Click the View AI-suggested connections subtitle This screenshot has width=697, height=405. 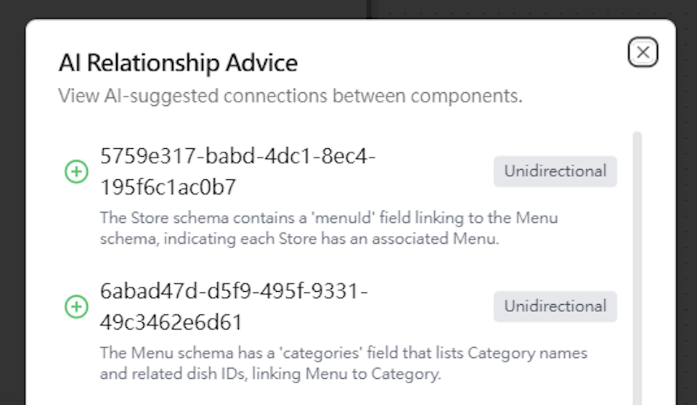(x=290, y=96)
